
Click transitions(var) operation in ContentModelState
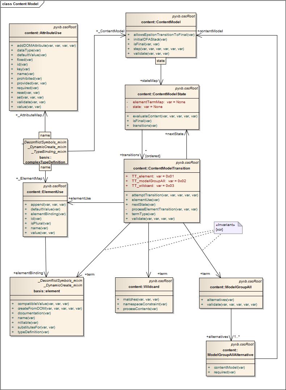[x=145, y=126]
